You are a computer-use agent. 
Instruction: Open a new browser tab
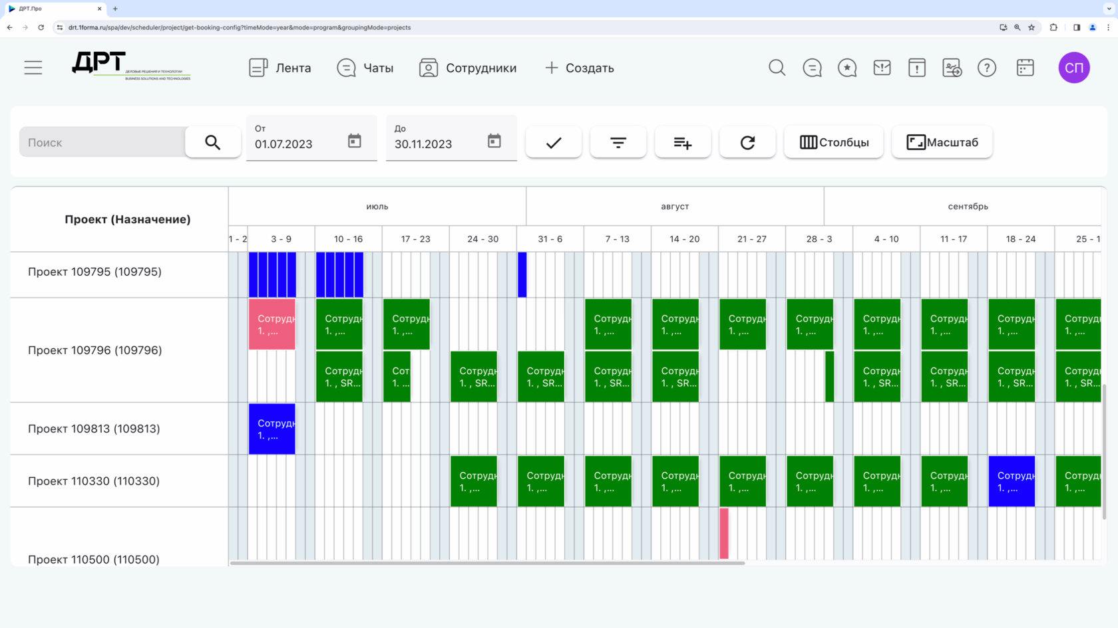pos(115,9)
